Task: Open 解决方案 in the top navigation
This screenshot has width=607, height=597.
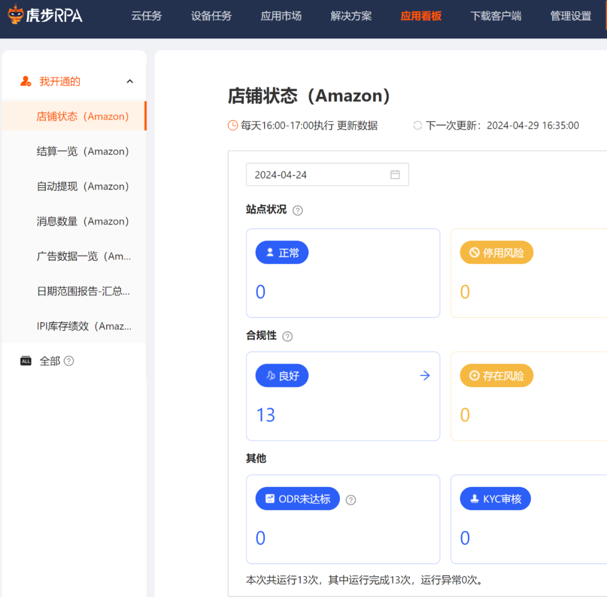Action: [351, 16]
